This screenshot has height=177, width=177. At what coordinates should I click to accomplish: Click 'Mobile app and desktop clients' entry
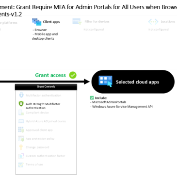[45, 36]
